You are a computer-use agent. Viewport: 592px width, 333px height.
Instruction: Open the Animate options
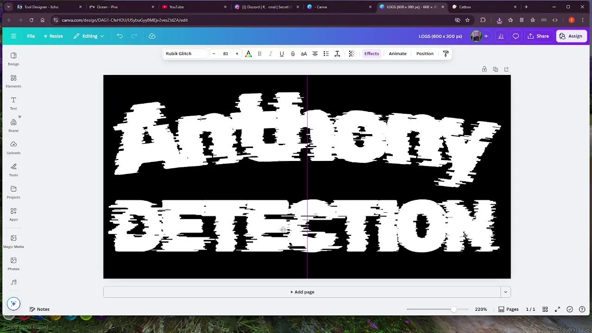(x=398, y=54)
